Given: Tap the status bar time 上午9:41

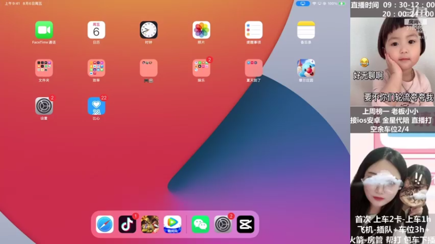Looking at the screenshot, I should (x=12, y=4).
